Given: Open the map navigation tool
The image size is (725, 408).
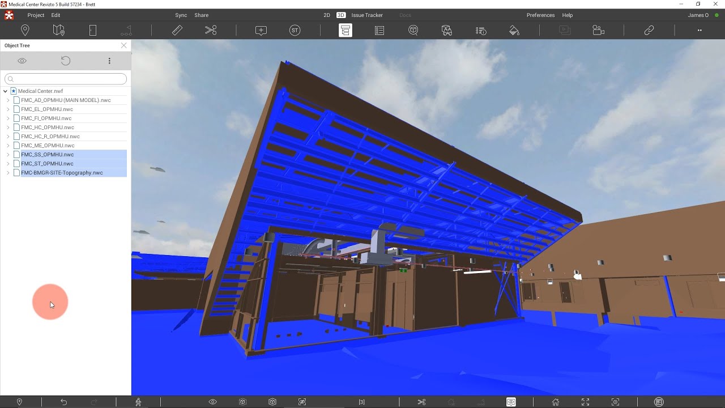Looking at the screenshot, I should coord(59,31).
